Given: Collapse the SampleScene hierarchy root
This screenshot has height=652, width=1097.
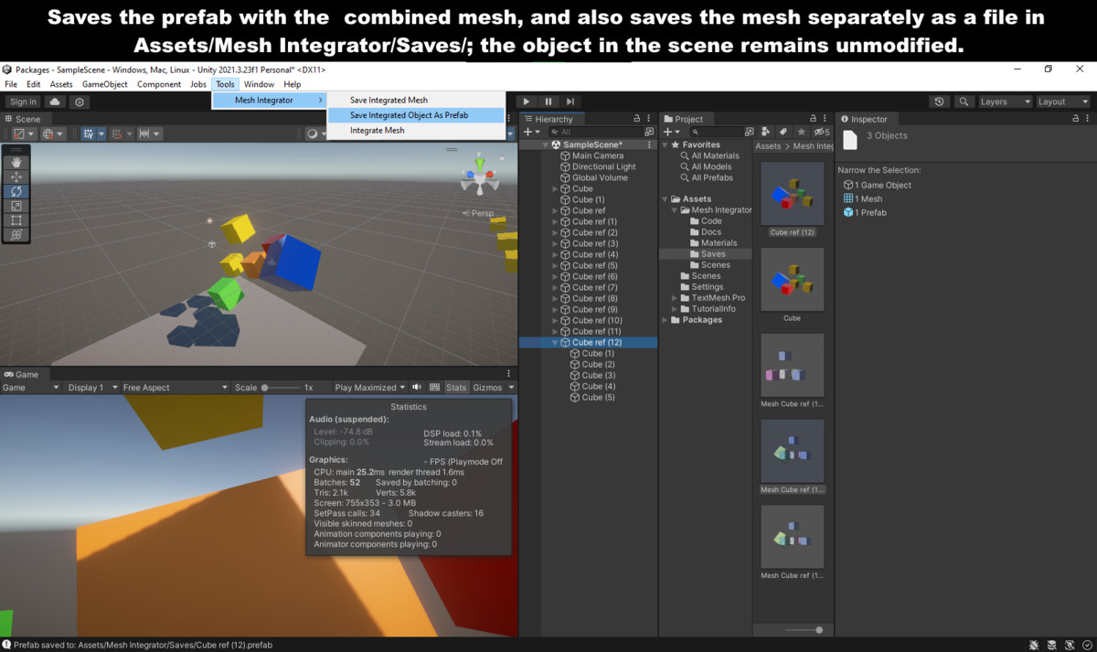Looking at the screenshot, I should 545,144.
